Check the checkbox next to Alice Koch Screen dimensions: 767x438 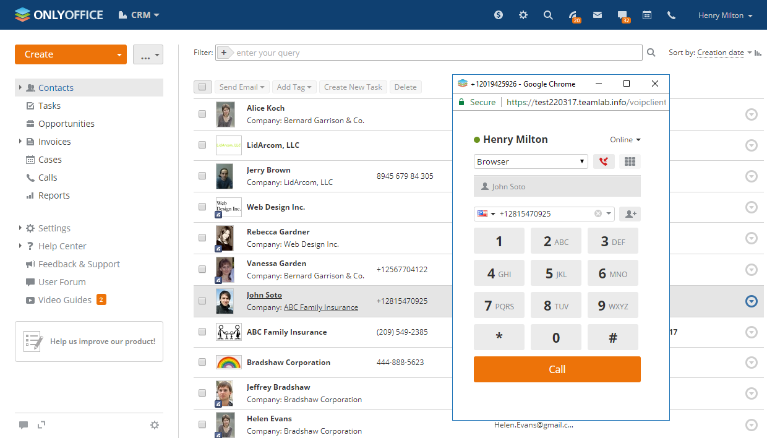point(202,114)
